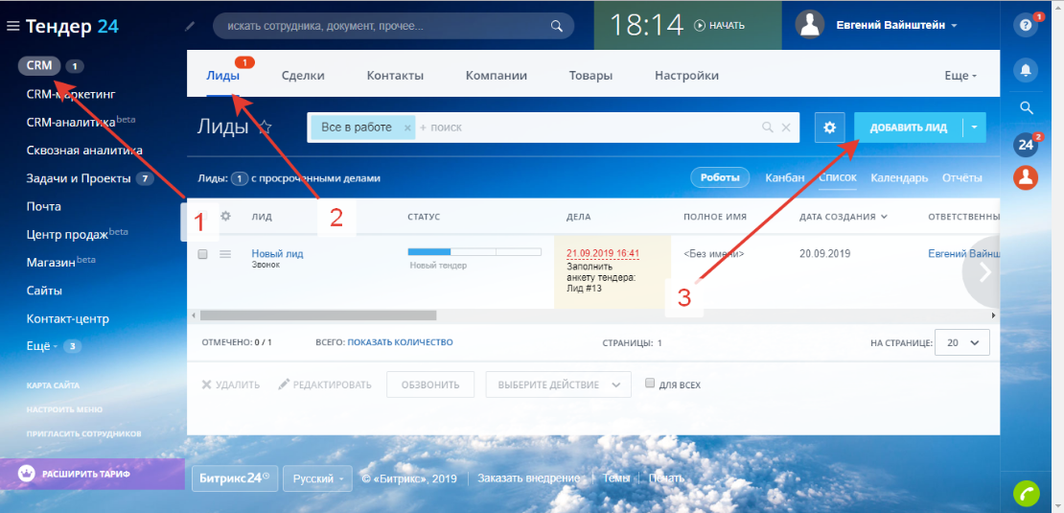Open CRM in the left menu
1064x513 pixels.
[x=39, y=66]
